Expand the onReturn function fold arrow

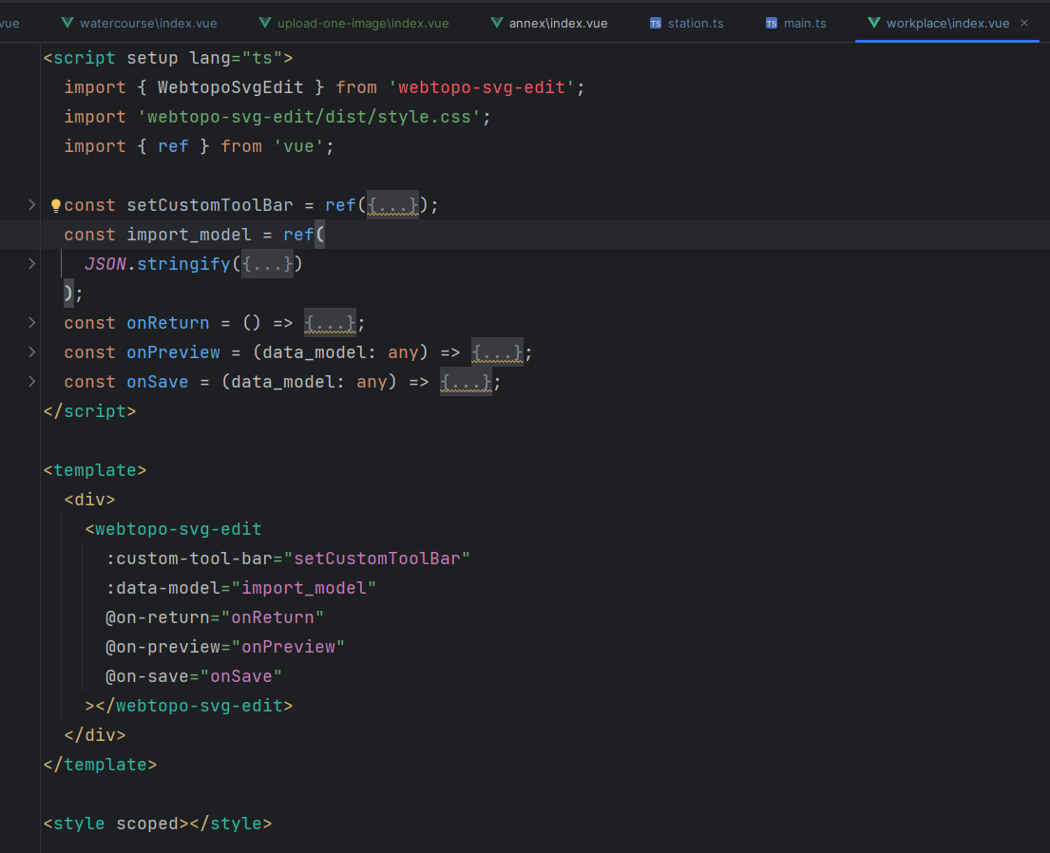click(31, 323)
